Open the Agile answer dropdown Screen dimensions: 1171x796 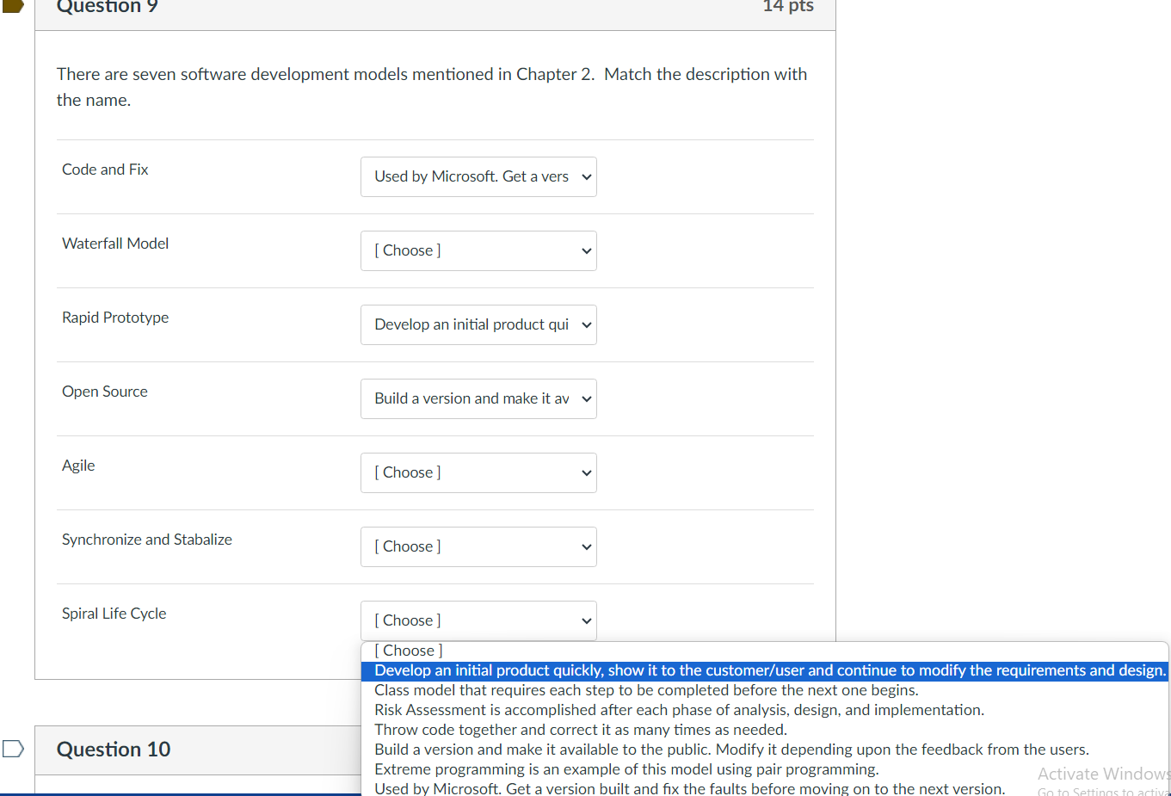tap(478, 472)
